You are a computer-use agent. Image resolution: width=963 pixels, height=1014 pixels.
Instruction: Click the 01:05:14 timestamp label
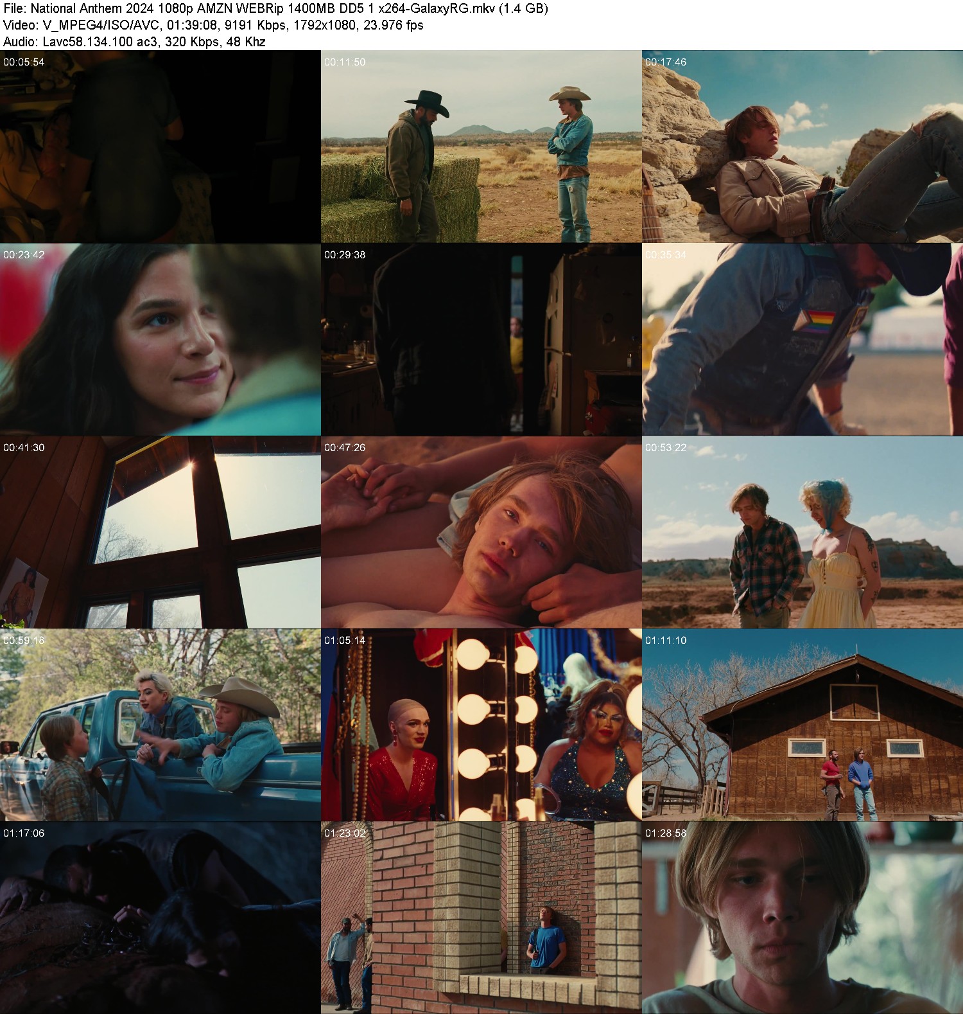[x=345, y=641]
